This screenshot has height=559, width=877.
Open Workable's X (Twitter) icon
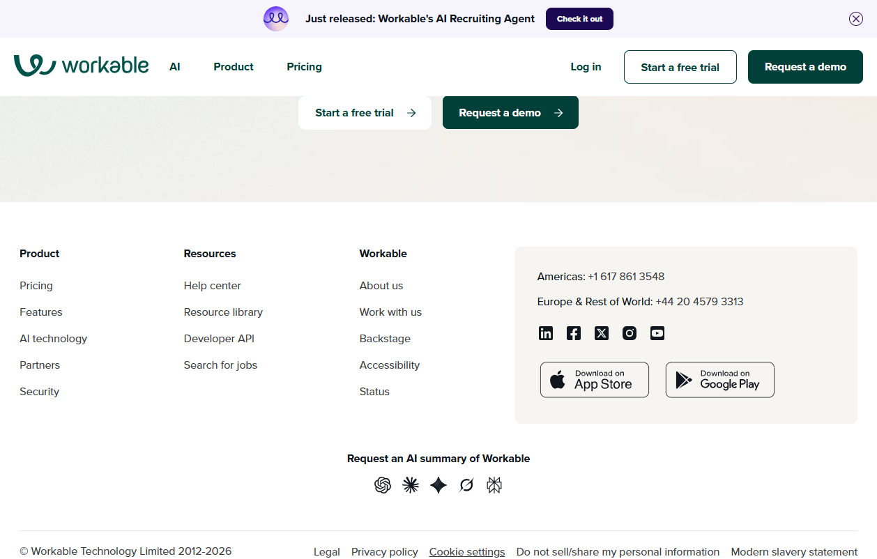[602, 333]
